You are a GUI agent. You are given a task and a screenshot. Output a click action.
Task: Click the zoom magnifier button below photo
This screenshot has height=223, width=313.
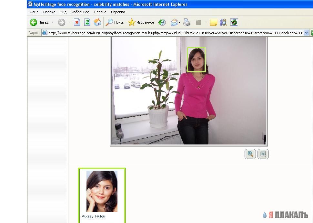tap(250, 154)
